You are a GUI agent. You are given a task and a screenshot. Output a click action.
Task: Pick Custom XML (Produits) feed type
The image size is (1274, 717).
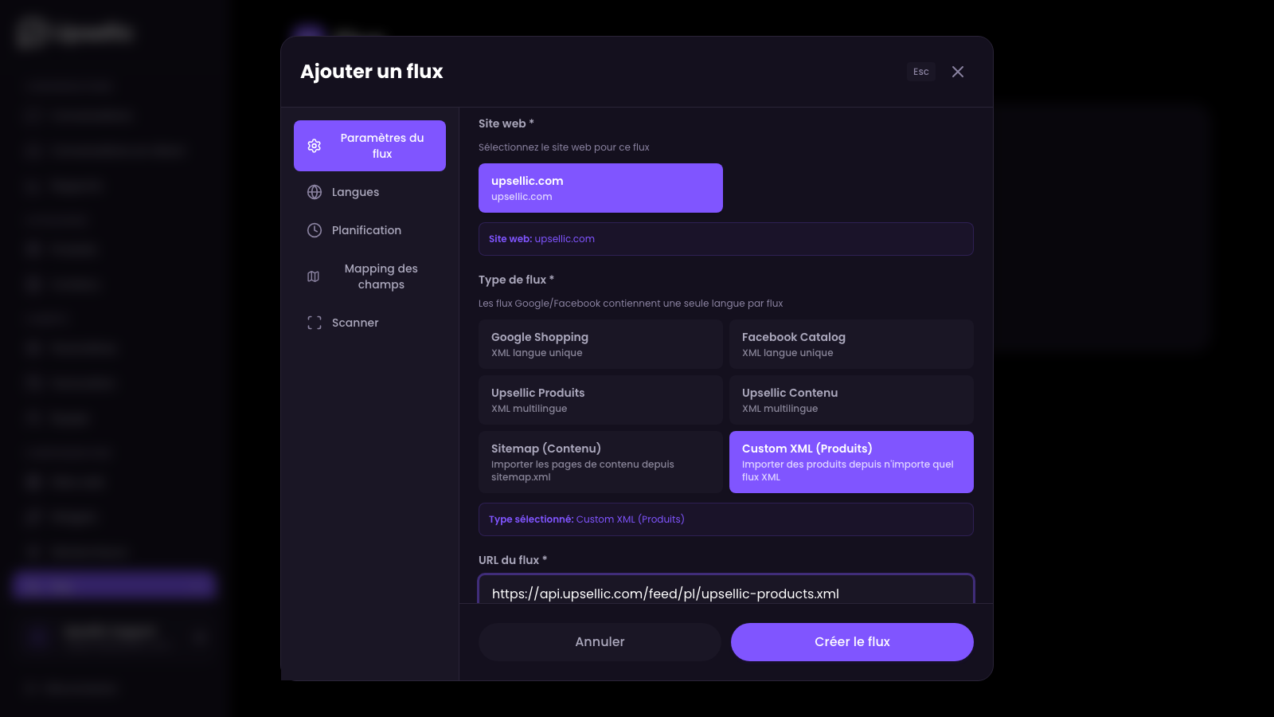[x=851, y=462]
